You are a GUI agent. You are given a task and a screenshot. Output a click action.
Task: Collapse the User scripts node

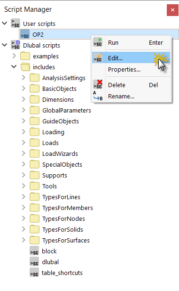pos(4,23)
